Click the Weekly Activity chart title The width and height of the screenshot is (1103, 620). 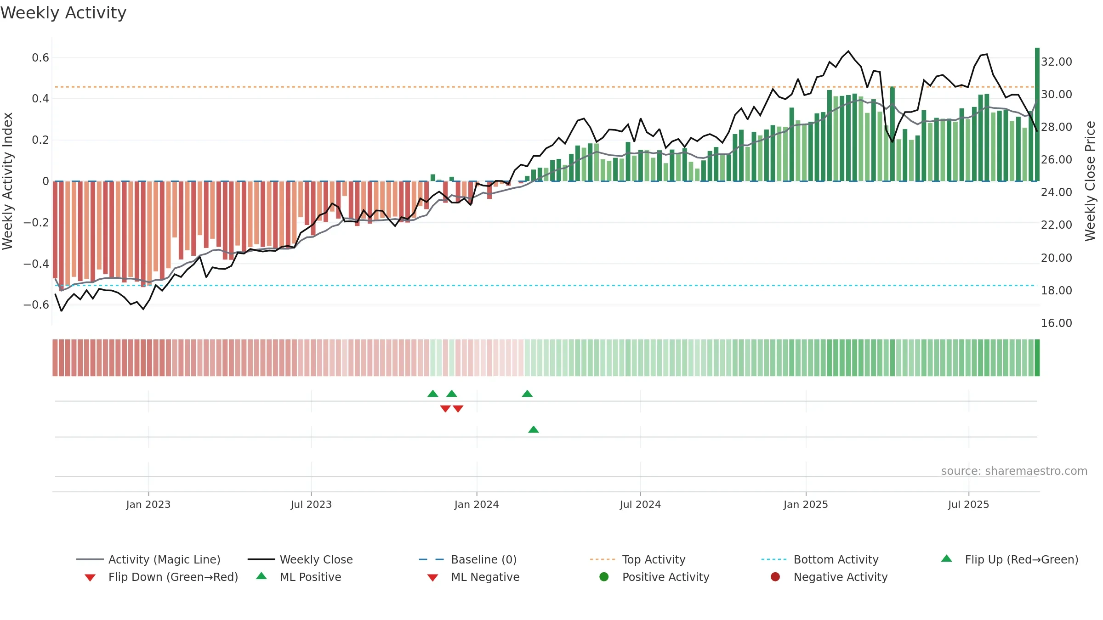pos(63,13)
